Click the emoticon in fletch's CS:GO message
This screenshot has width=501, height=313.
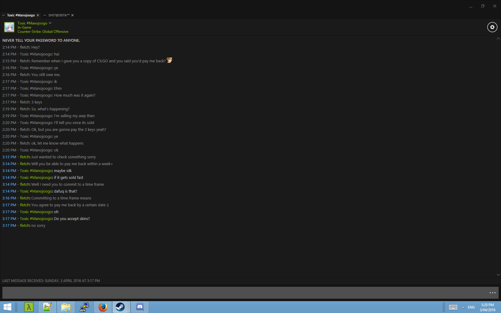(x=169, y=60)
